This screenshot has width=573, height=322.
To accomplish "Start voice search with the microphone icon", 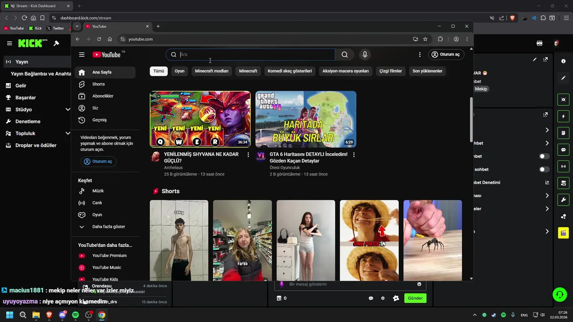I will pos(365,55).
